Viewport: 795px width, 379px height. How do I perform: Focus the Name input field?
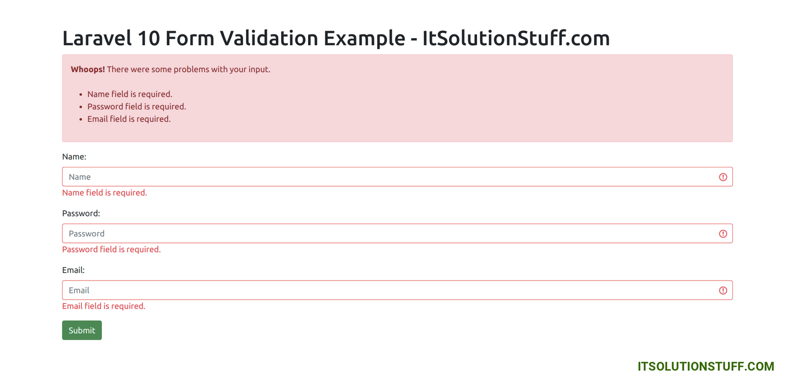tap(388, 177)
